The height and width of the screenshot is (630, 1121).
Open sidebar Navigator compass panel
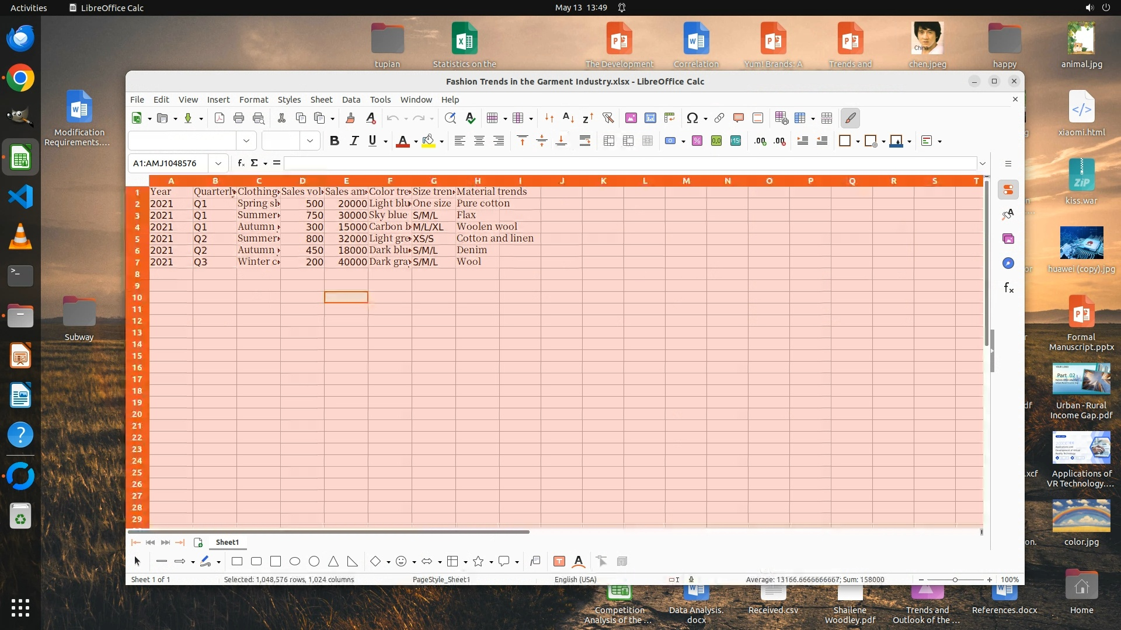[x=1008, y=264]
